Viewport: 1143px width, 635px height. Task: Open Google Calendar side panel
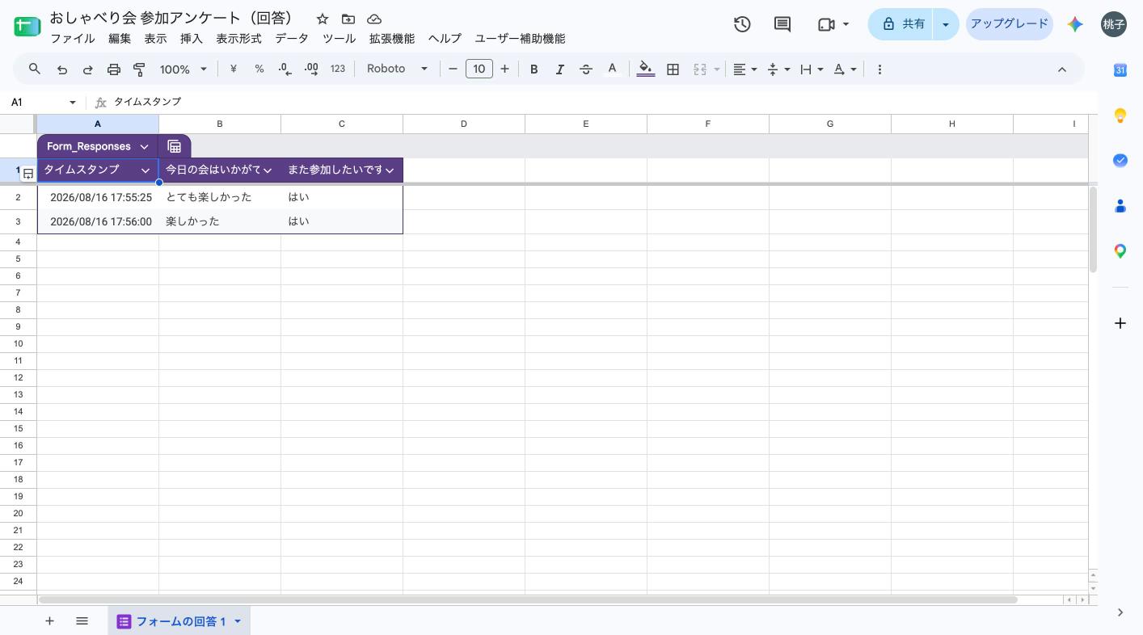pyautogui.click(x=1120, y=70)
